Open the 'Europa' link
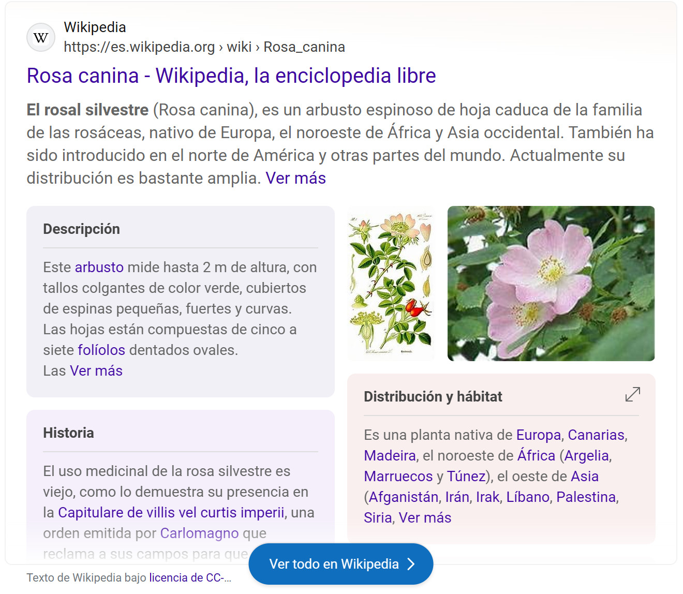683x594 pixels. (539, 435)
